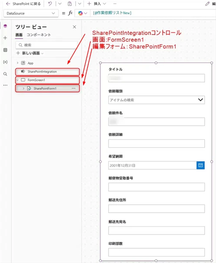Click the タイトル field label
This screenshot has width=216, height=263.
(x=115, y=69)
